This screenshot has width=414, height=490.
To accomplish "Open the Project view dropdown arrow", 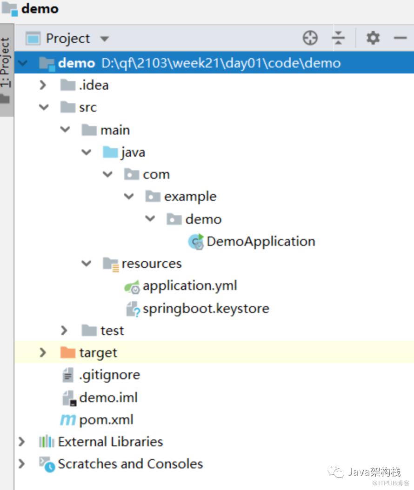I will [105, 39].
